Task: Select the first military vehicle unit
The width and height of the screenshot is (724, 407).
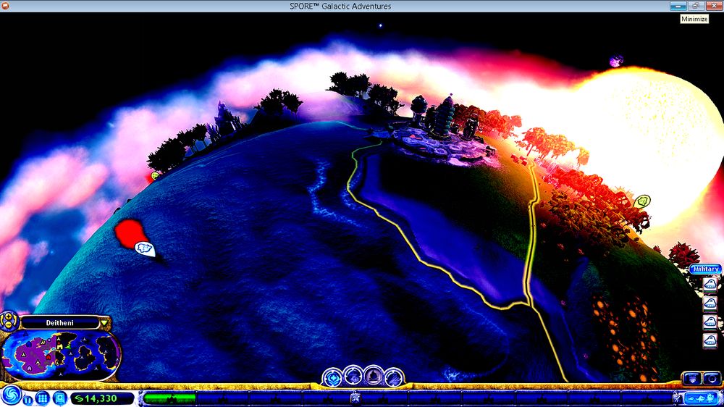Action: pos(710,284)
